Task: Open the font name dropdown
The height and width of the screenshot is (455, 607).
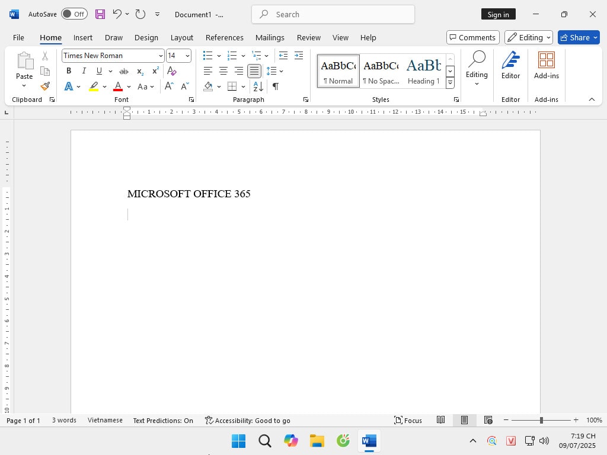Action: 161,56
